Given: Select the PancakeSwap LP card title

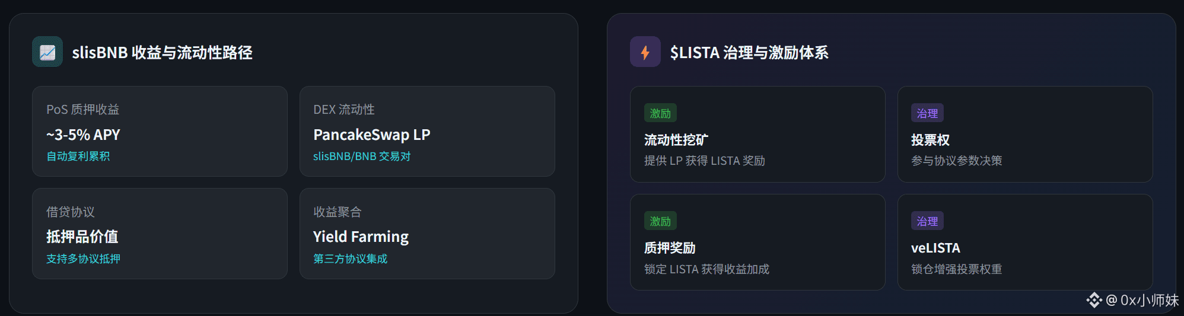Looking at the screenshot, I should tap(372, 135).
